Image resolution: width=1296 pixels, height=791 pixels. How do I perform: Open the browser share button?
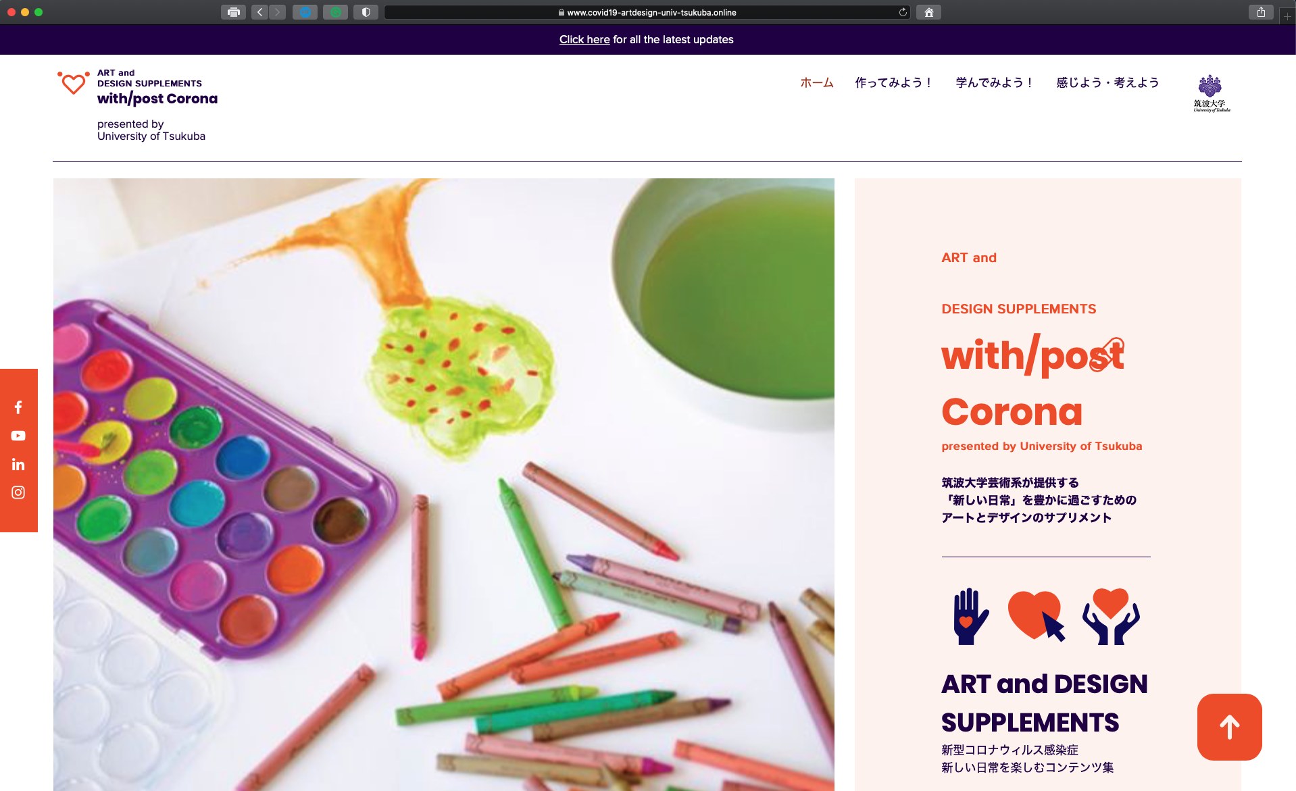pos(1261,12)
